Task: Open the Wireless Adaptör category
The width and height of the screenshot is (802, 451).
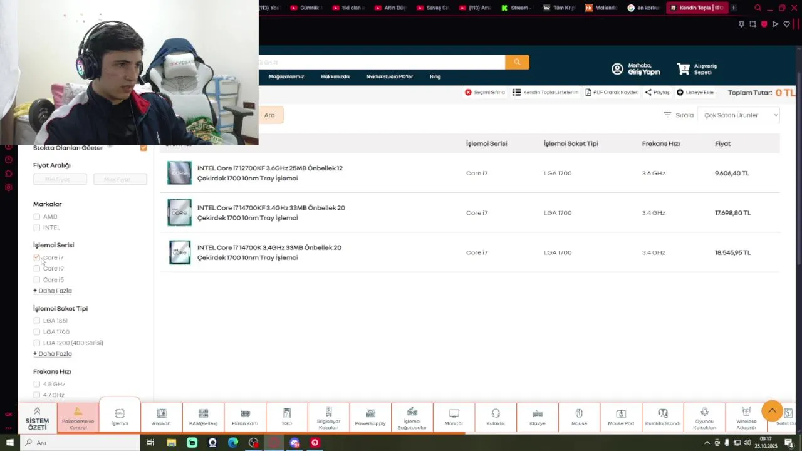Action: [x=746, y=417]
